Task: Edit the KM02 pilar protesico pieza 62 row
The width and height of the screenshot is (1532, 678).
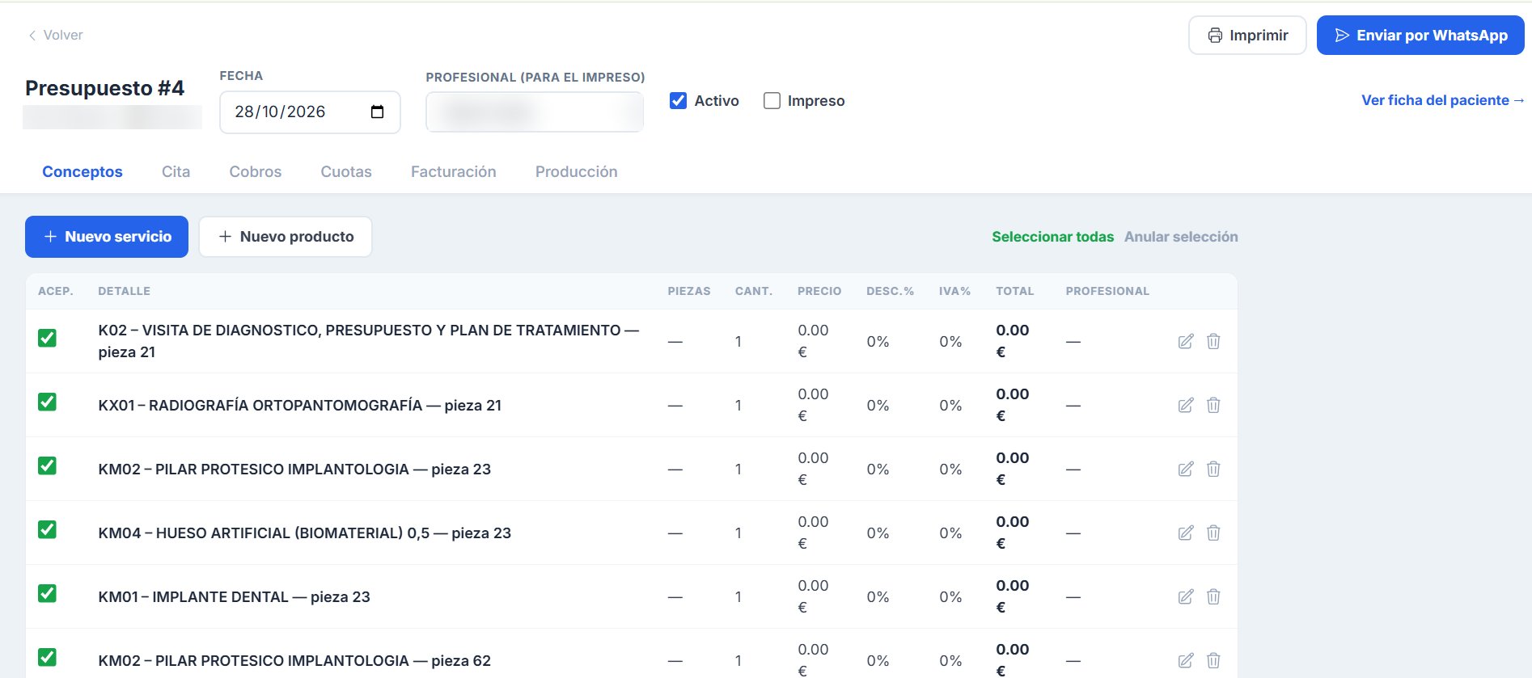Action: click(x=1186, y=660)
